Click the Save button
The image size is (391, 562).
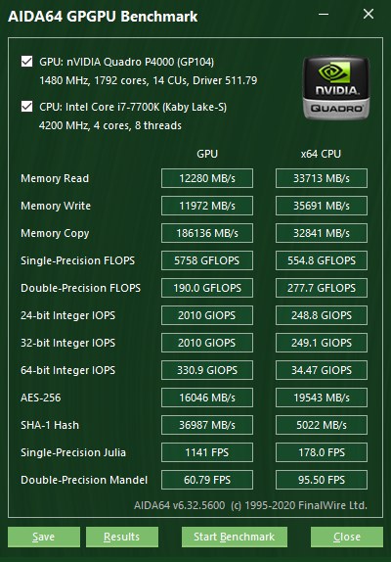click(x=44, y=537)
